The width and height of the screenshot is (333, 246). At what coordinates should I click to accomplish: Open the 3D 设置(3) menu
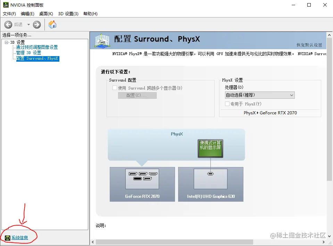pos(68,14)
